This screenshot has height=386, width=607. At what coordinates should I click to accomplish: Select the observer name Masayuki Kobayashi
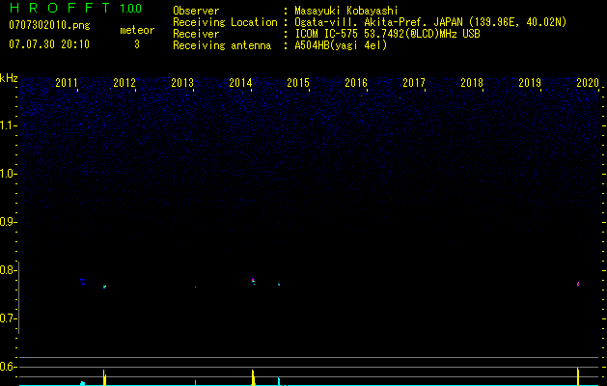point(346,11)
